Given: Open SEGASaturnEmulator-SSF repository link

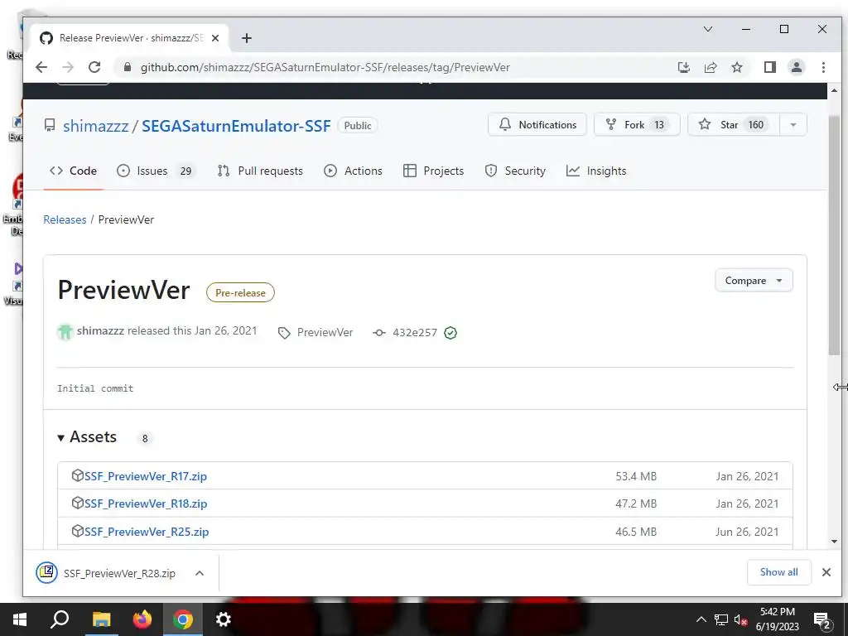Looking at the screenshot, I should tap(236, 126).
